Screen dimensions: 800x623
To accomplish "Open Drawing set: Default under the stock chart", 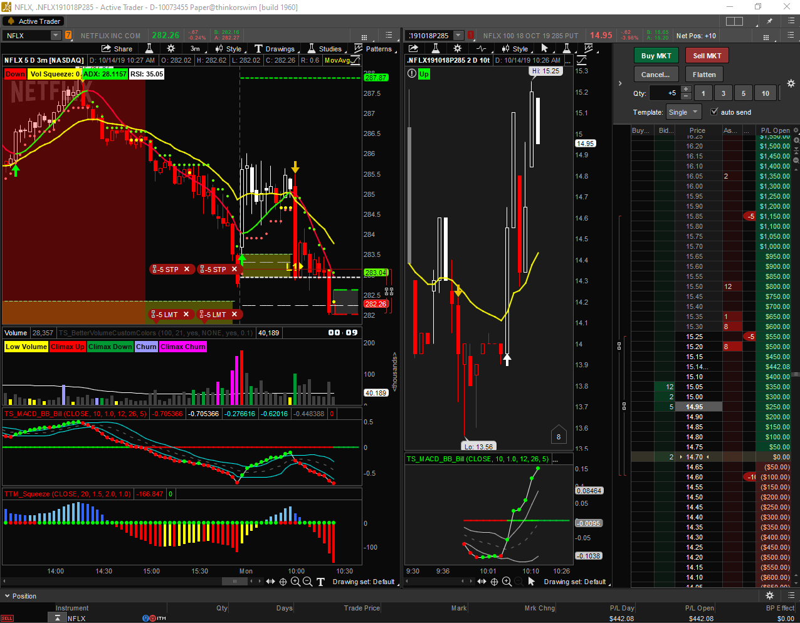I will (364, 582).
